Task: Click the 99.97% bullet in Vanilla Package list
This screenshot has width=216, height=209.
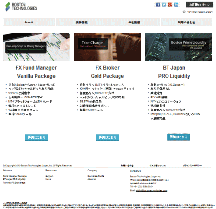Action: point(19,93)
